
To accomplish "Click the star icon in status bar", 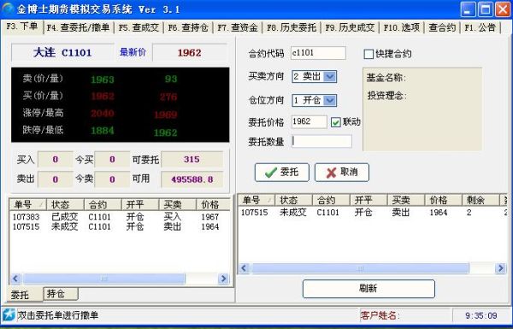I will click(9, 314).
